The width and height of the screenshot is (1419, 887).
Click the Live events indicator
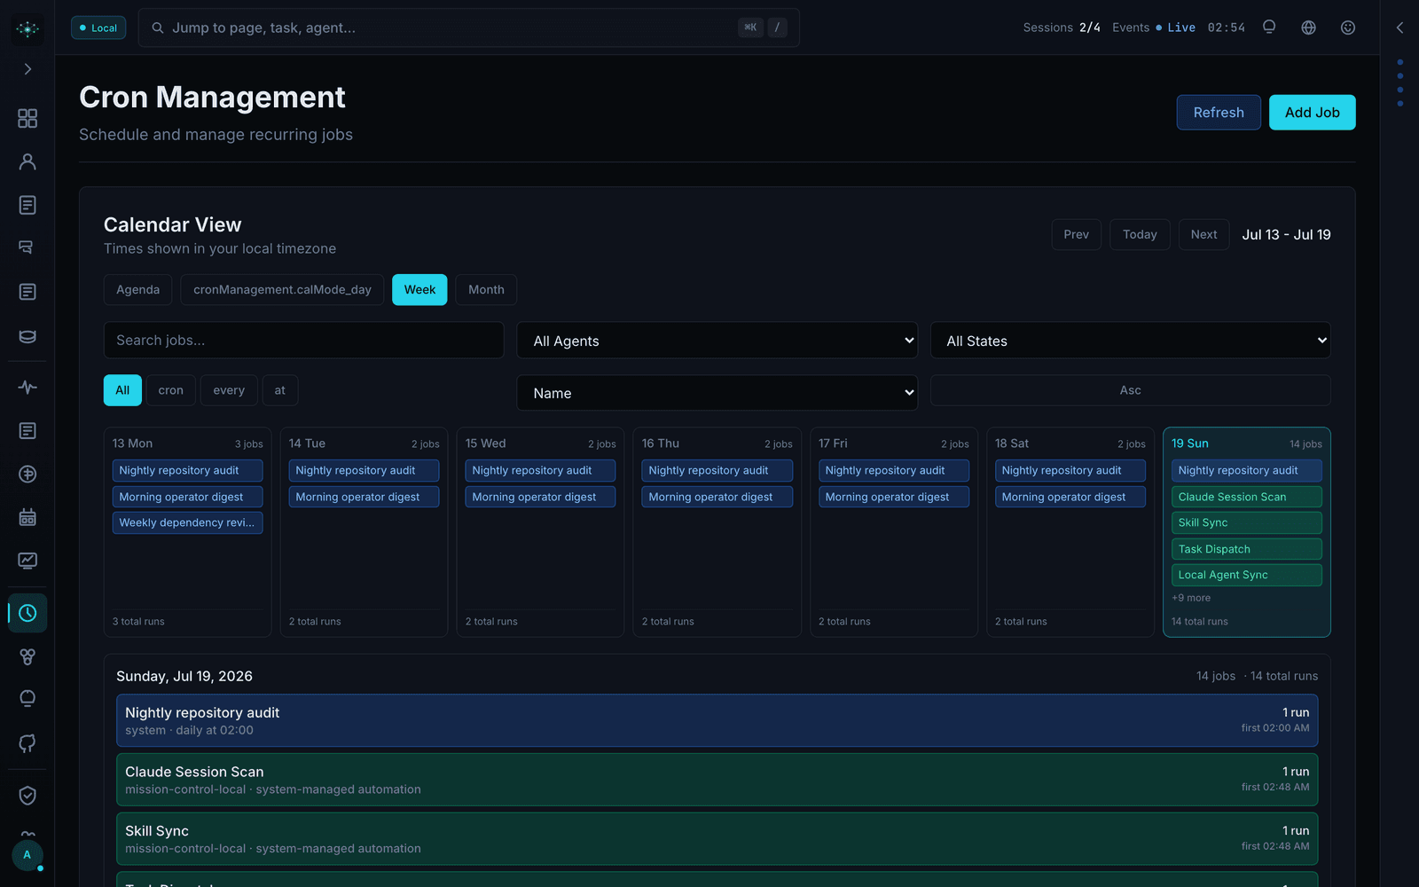click(1175, 27)
